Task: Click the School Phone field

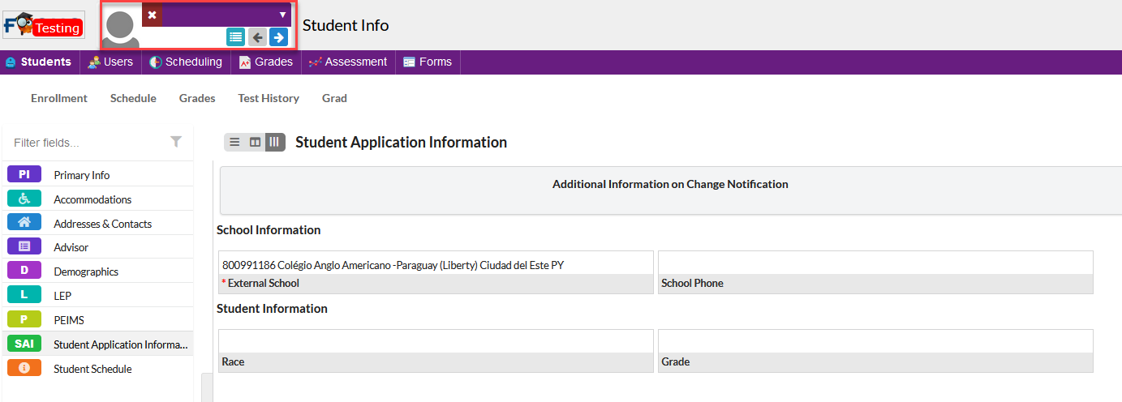Action: tap(875, 272)
